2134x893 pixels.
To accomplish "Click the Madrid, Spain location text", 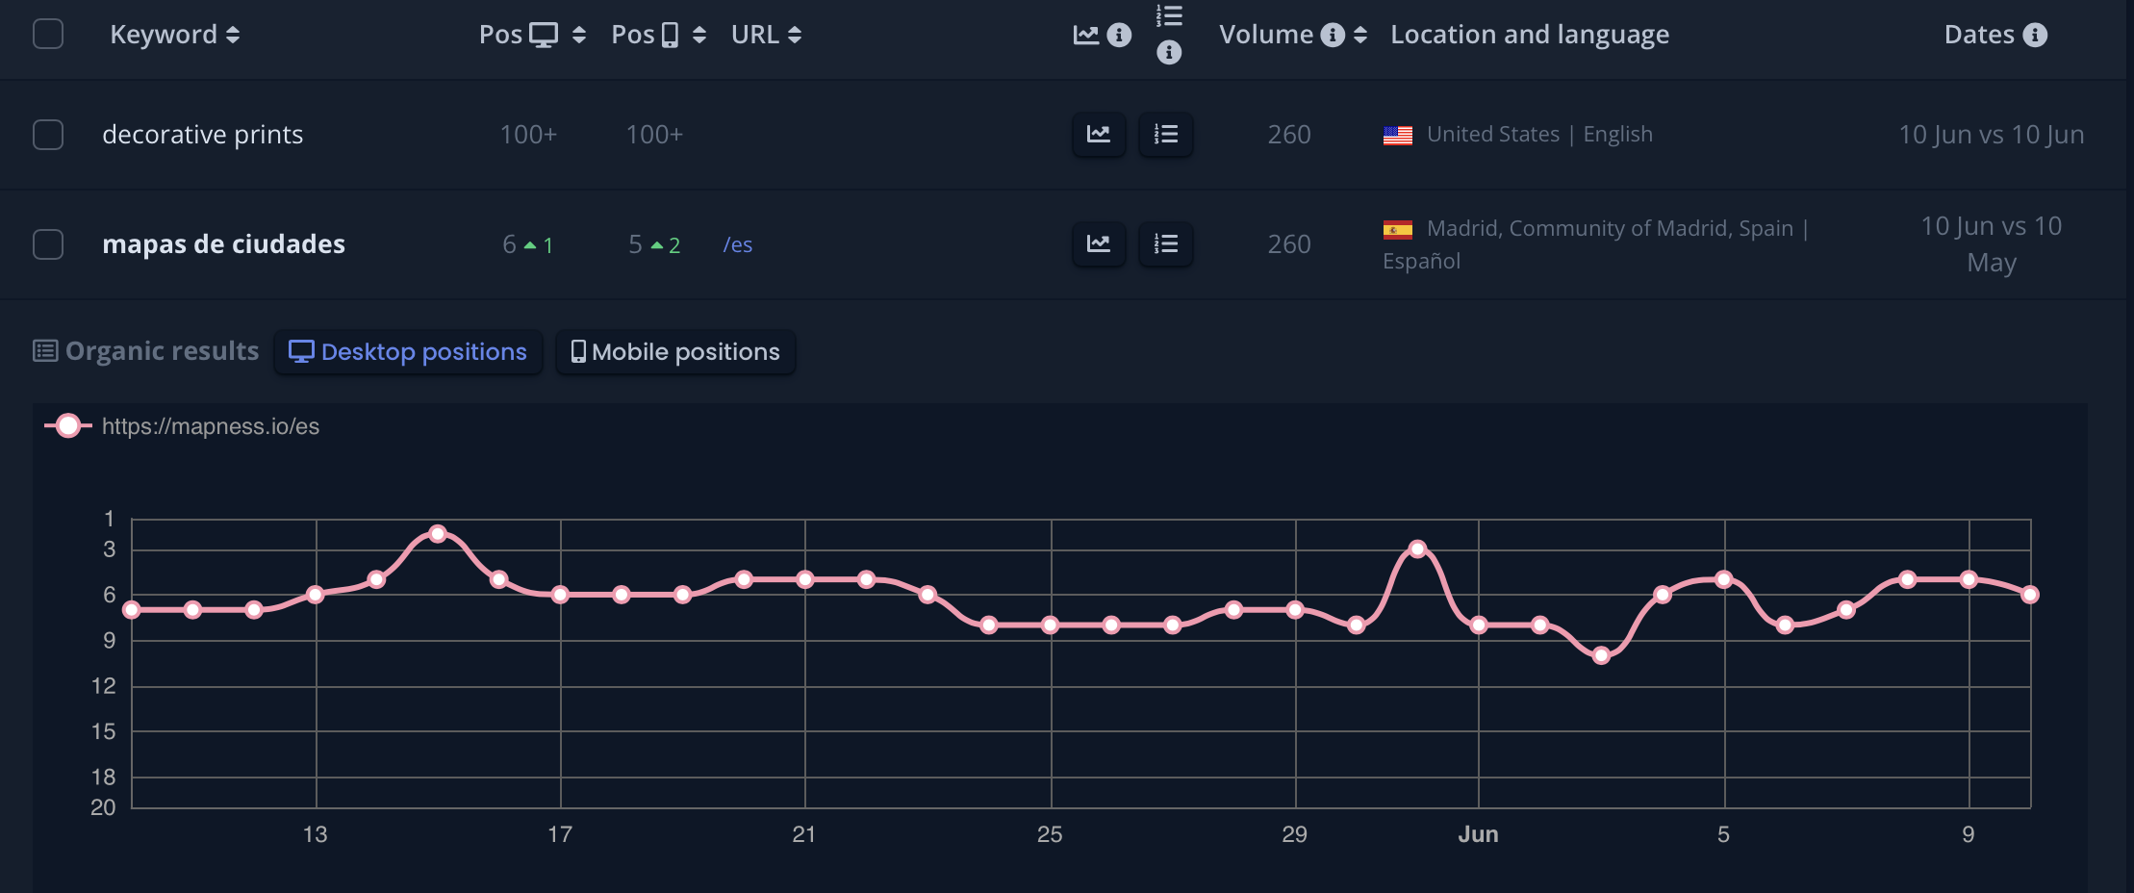I will point(1596,244).
